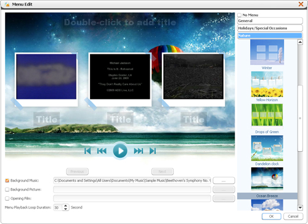Click the Cancel button
The height and width of the screenshot is (224, 308).
pyautogui.click(x=293, y=217)
